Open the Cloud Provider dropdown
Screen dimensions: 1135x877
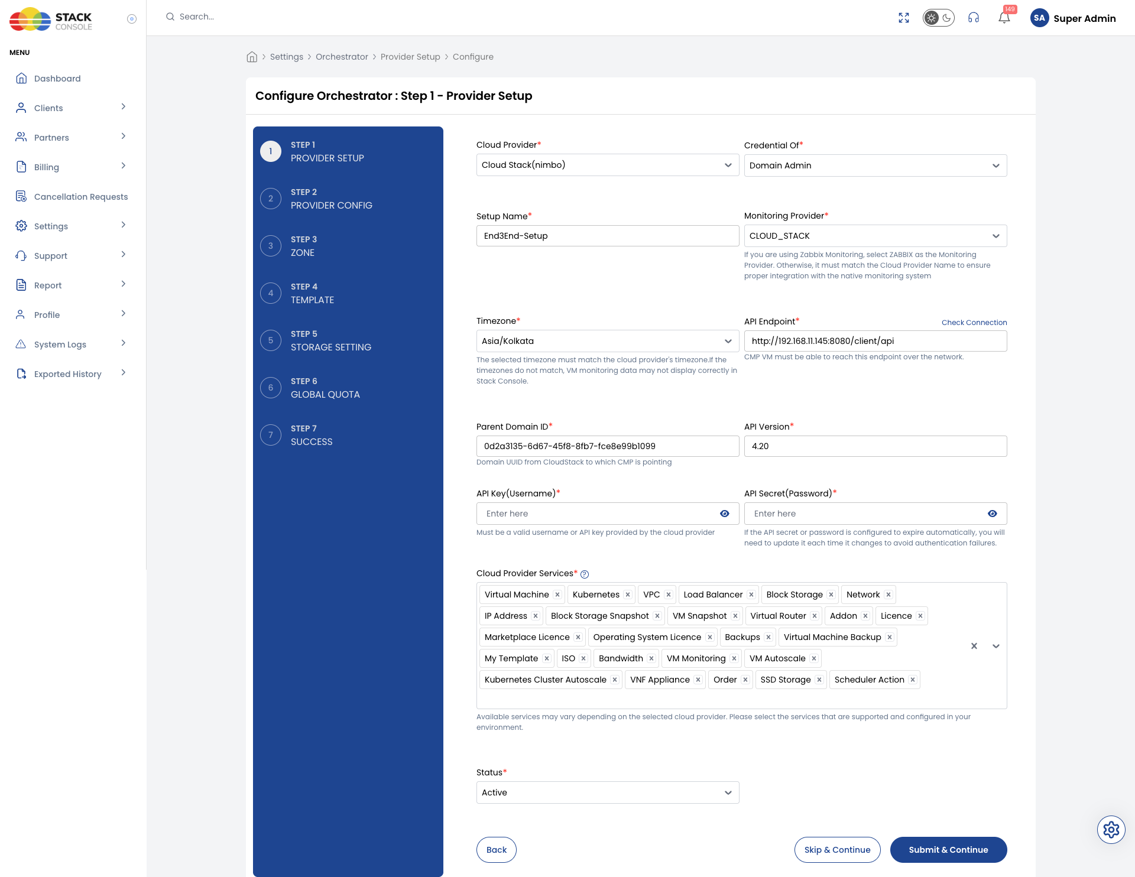608,165
